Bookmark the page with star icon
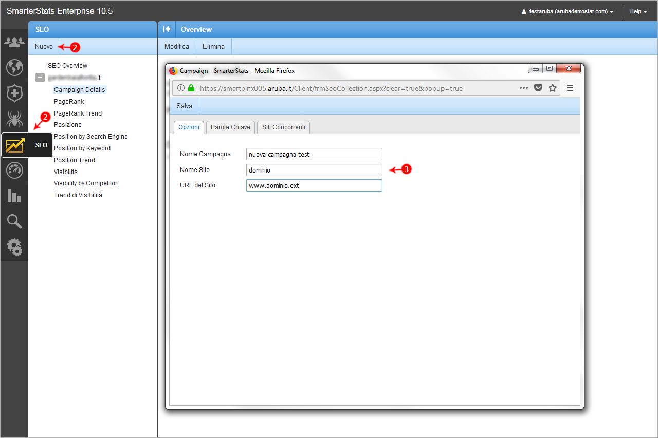The width and height of the screenshot is (658, 438). pos(553,88)
